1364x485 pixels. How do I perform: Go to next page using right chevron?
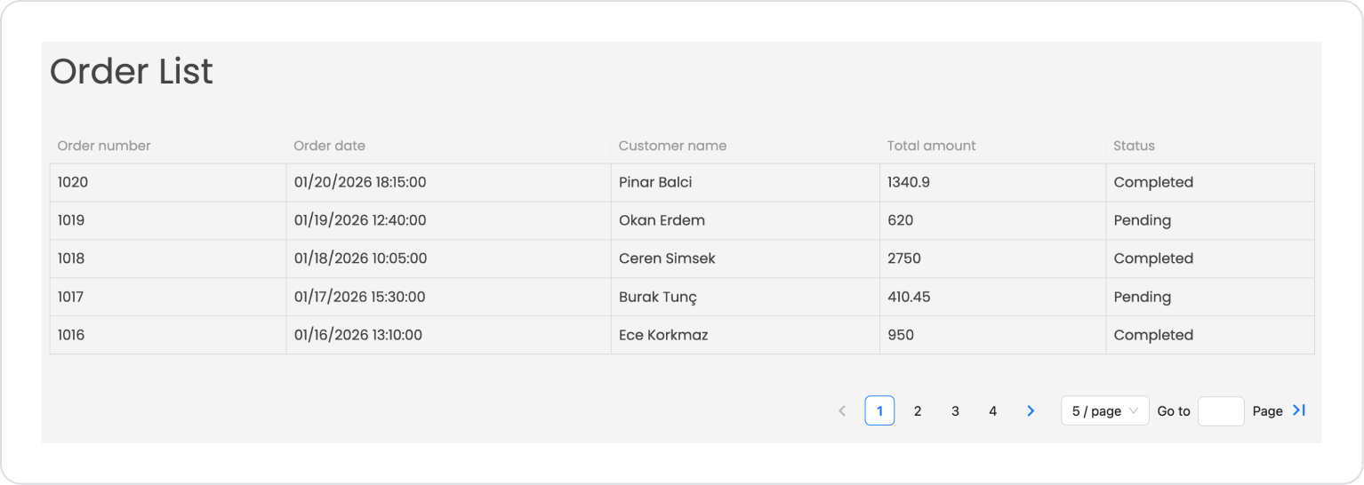point(1031,411)
